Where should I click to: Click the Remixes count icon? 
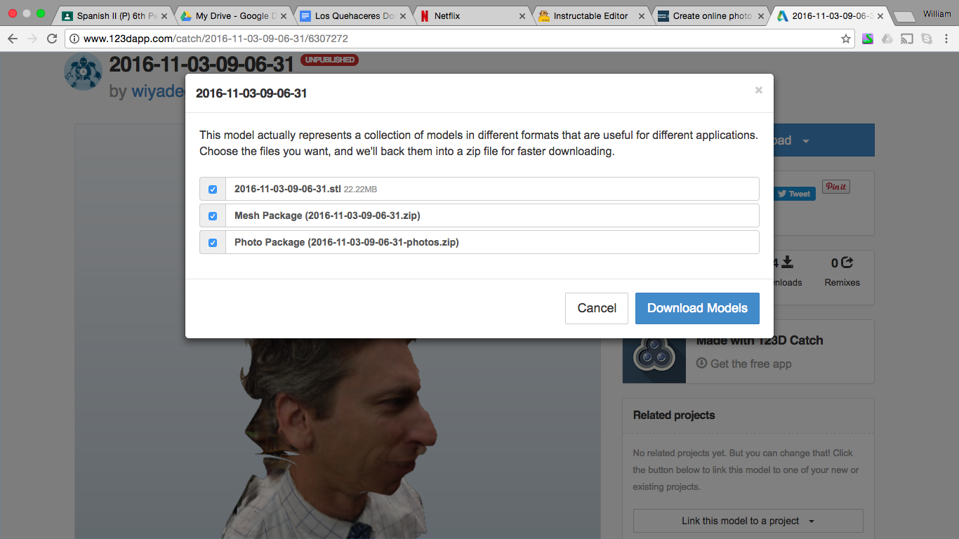pos(847,262)
